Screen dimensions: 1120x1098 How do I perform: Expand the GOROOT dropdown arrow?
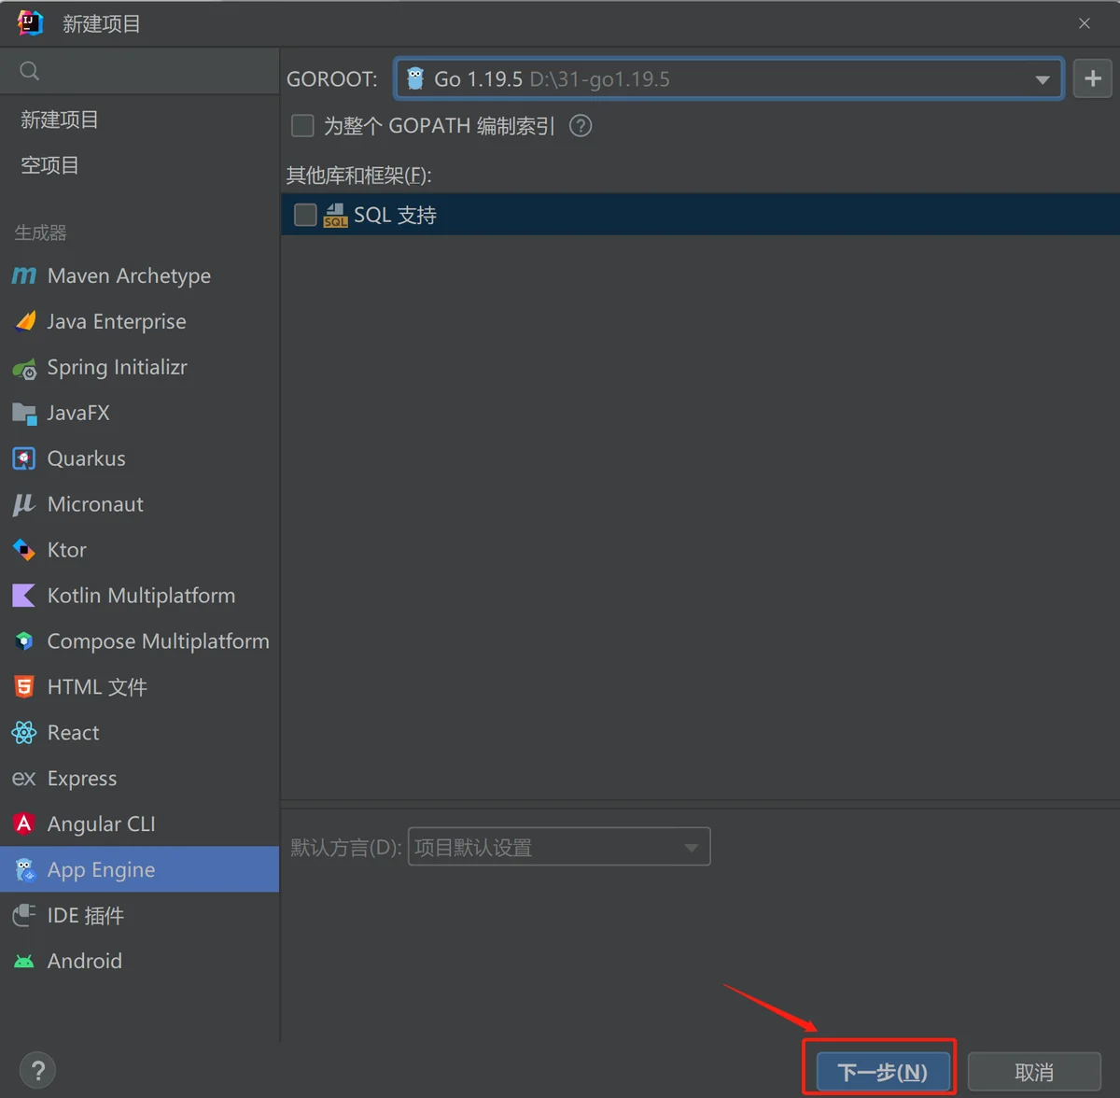tap(1043, 79)
